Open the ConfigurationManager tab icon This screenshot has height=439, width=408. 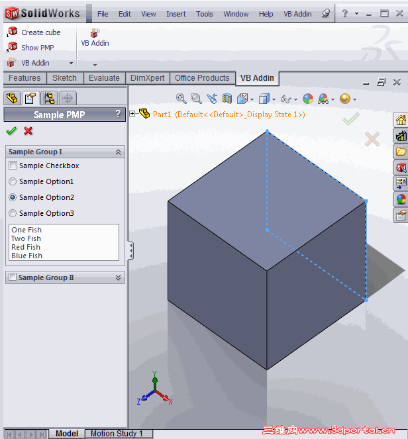tap(49, 98)
